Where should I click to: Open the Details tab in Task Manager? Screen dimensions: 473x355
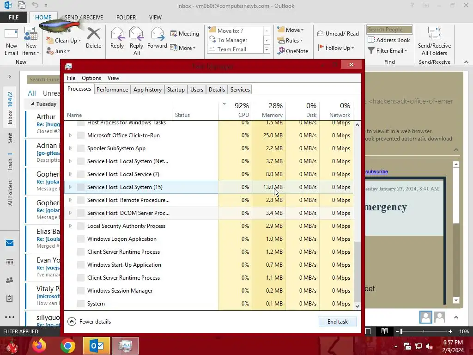[x=217, y=90]
